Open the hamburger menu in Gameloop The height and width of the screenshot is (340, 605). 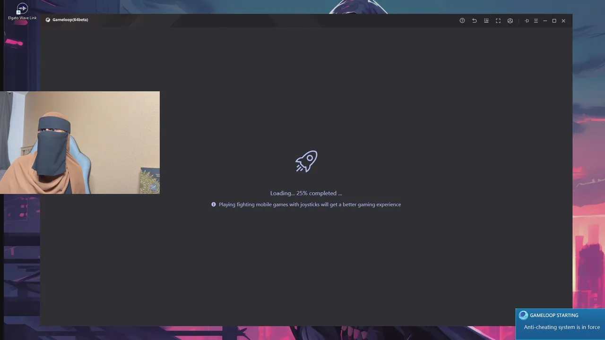click(x=536, y=21)
